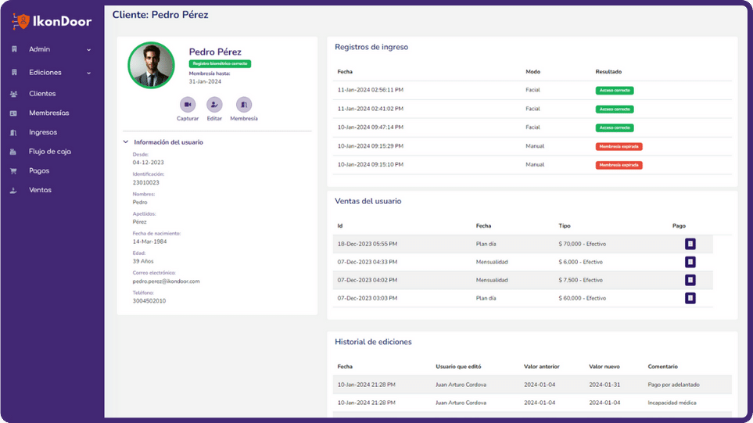
Task: Click entry 11-Jan-2024 02:56:11 PM
Action: [371, 90]
